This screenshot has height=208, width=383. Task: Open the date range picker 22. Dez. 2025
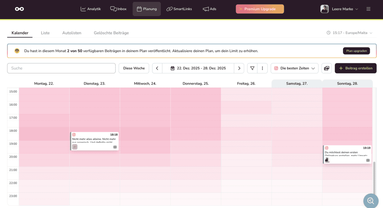pyautogui.click(x=198, y=68)
